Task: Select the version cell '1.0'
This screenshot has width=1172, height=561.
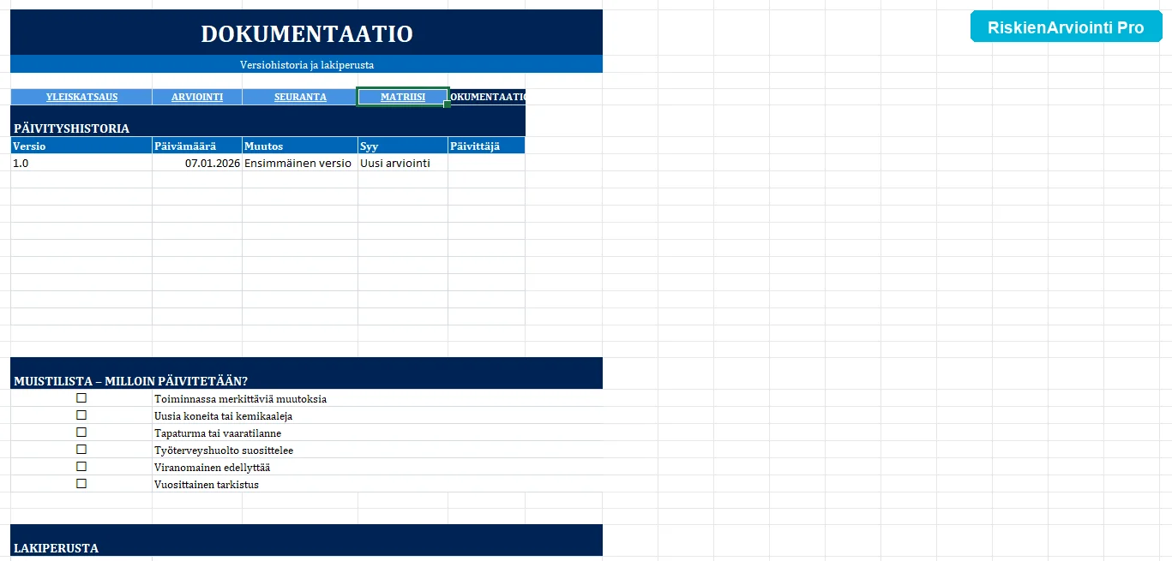Action: 81,163
